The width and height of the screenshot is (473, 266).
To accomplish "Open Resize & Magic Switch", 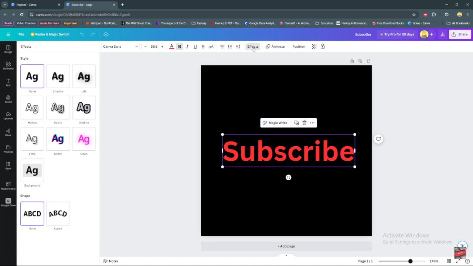I will click(x=50, y=34).
